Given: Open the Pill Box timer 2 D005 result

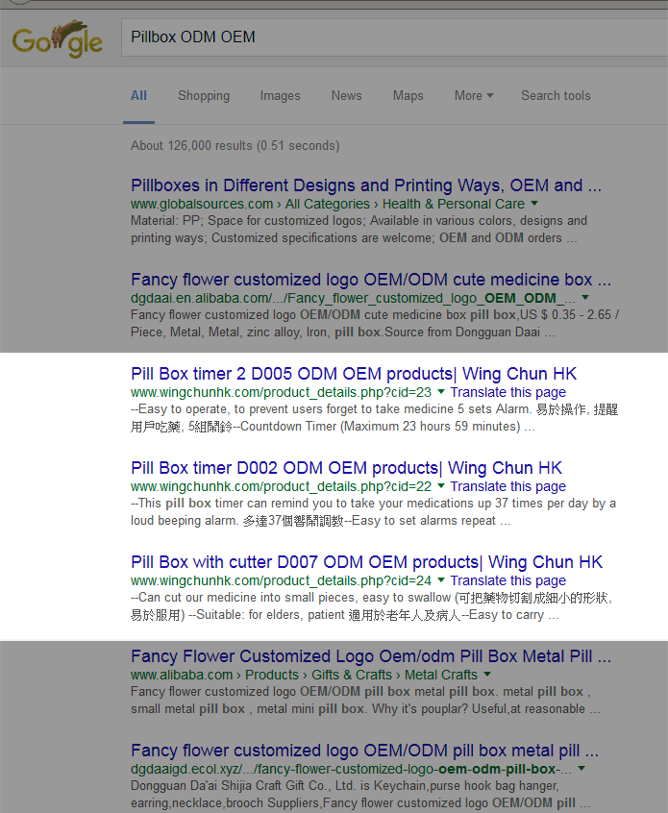Looking at the screenshot, I should 354,374.
